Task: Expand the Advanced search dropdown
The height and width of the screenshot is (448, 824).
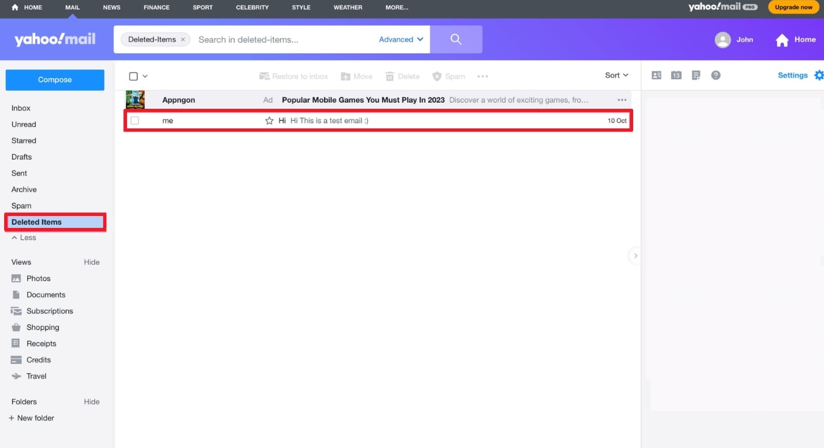Action: (401, 39)
